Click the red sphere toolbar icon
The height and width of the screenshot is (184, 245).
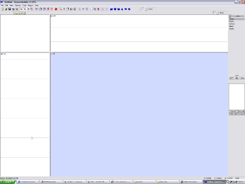coord(56,9)
